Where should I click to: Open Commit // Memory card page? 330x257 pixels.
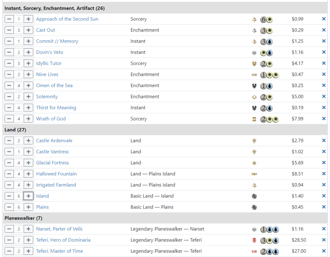(x=57, y=41)
